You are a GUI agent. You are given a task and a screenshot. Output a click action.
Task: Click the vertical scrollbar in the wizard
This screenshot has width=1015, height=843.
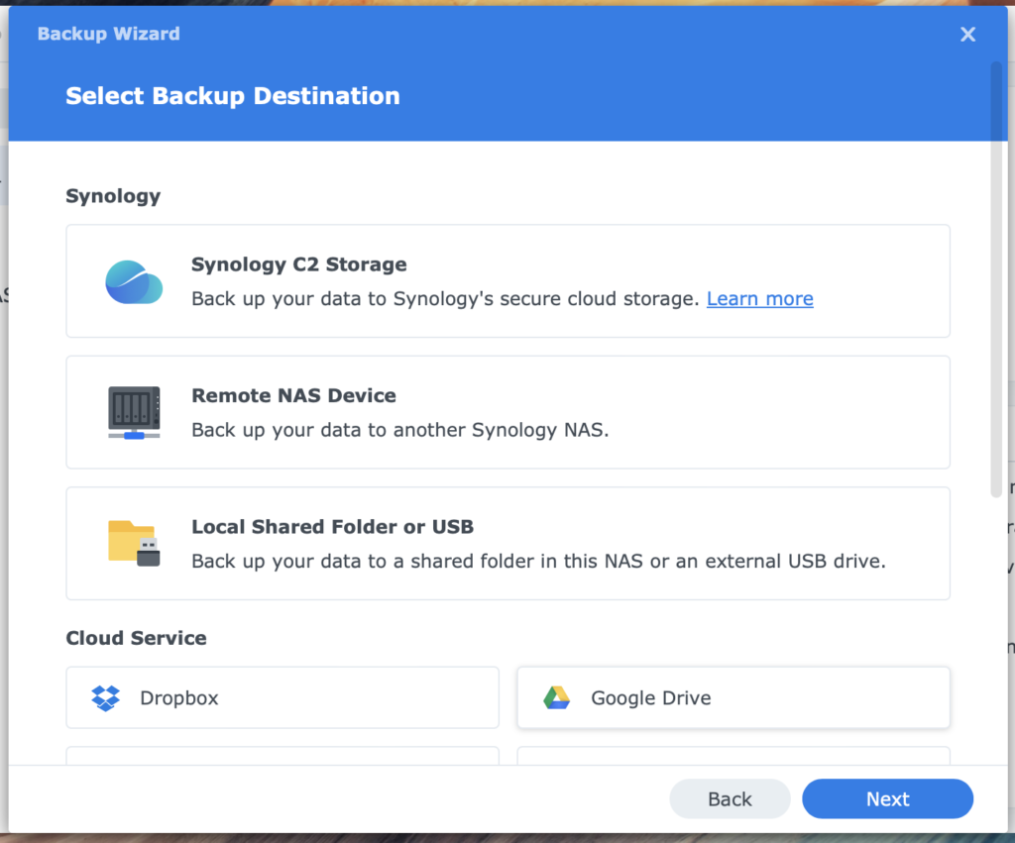click(996, 277)
